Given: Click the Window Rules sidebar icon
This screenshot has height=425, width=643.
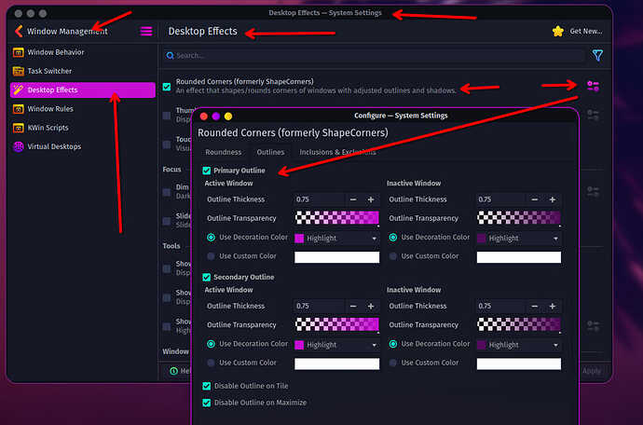Looking at the screenshot, I should point(18,109).
